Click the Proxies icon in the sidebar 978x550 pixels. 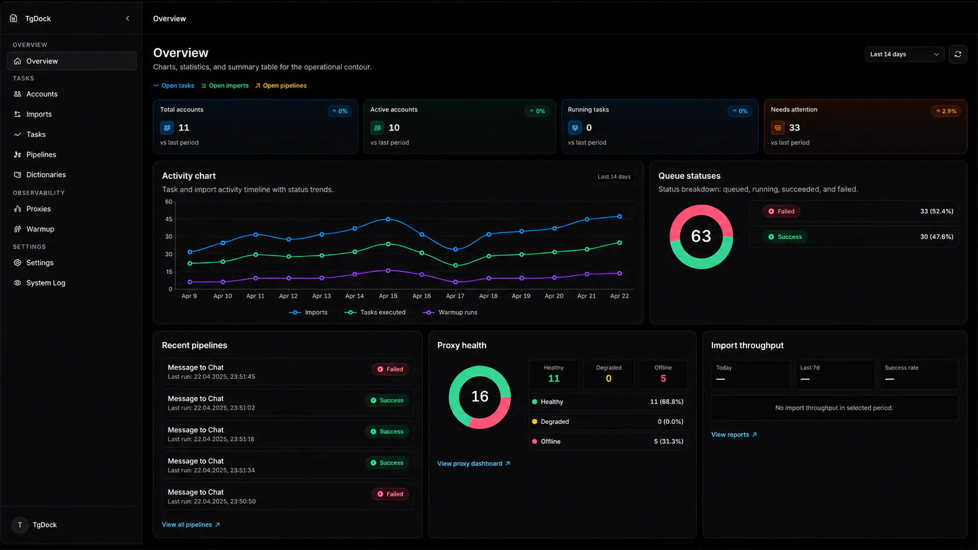pyautogui.click(x=18, y=209)
